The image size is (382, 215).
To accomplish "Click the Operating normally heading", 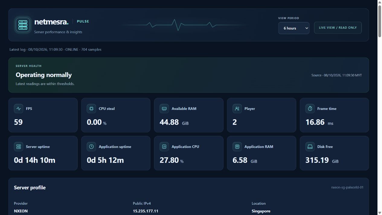I will point(44,75).
